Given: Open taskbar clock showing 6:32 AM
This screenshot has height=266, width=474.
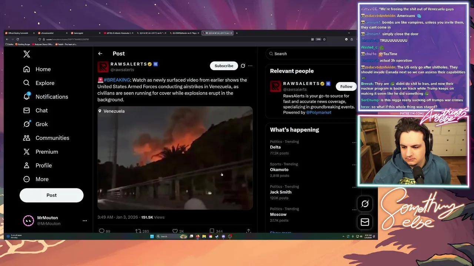Looking at the screenshot, I should click(368, 236).
